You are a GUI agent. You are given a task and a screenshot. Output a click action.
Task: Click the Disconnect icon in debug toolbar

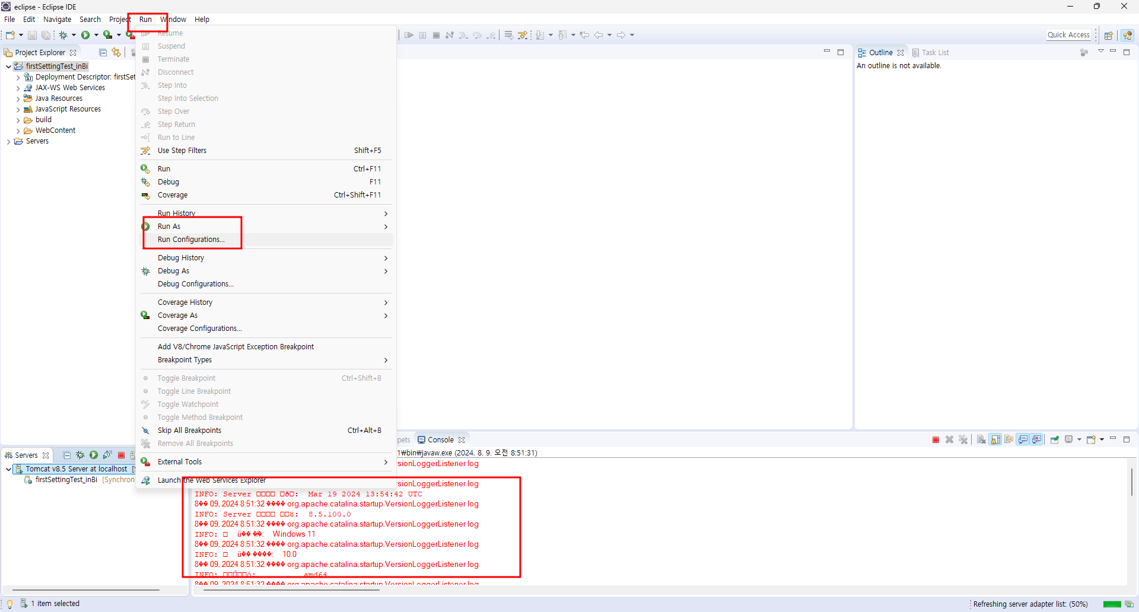[450, 36]
